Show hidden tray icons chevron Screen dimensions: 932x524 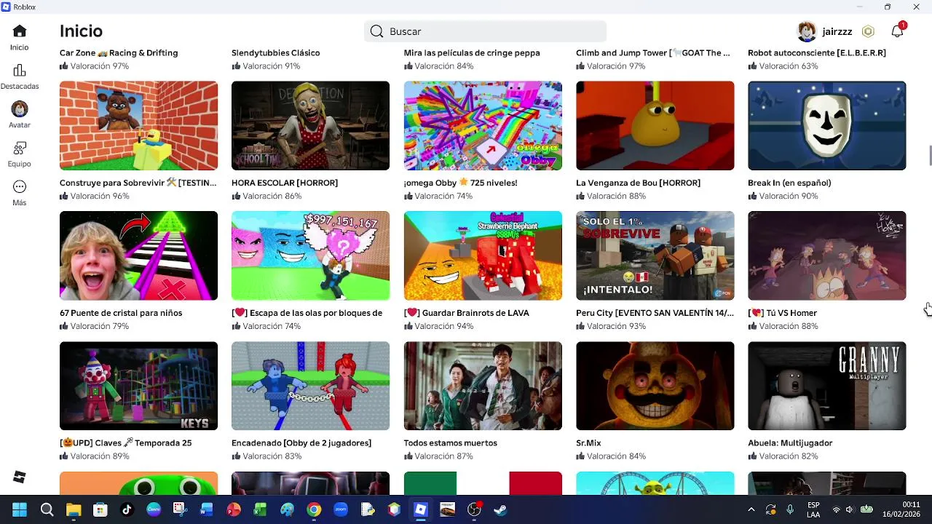751,509
